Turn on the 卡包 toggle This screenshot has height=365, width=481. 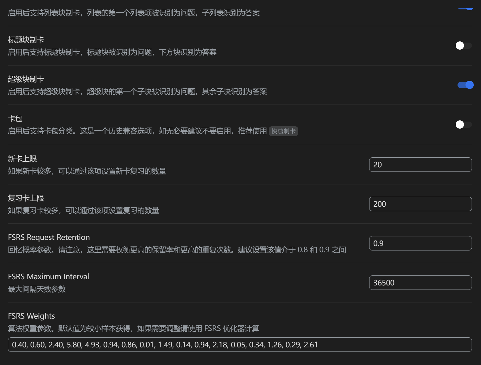(463, 125)
